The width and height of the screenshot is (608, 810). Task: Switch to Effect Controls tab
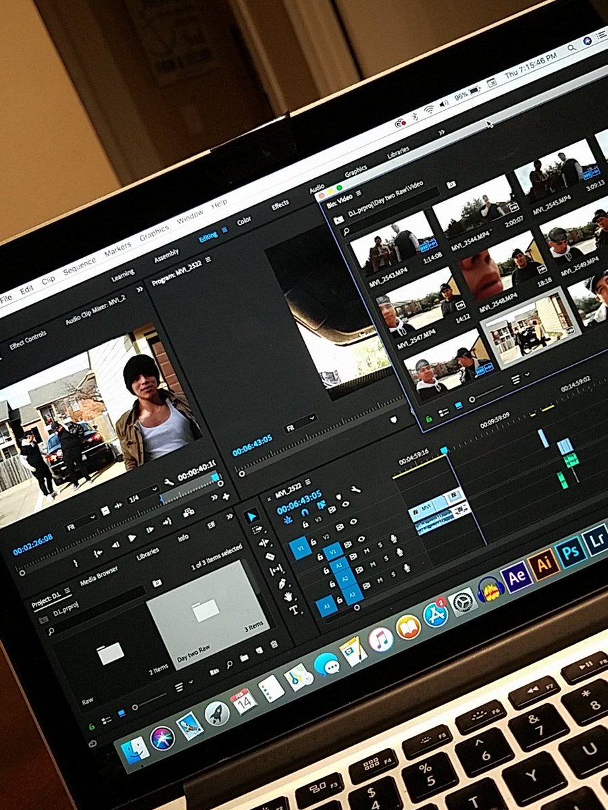pos(27,339)
